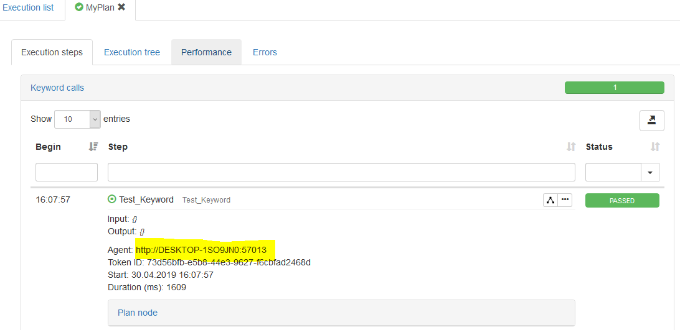The image size is (680, 330).
Task: Click the Duration (ms): 1609 line
Action: pyautogui.click(x=147, y=287)
